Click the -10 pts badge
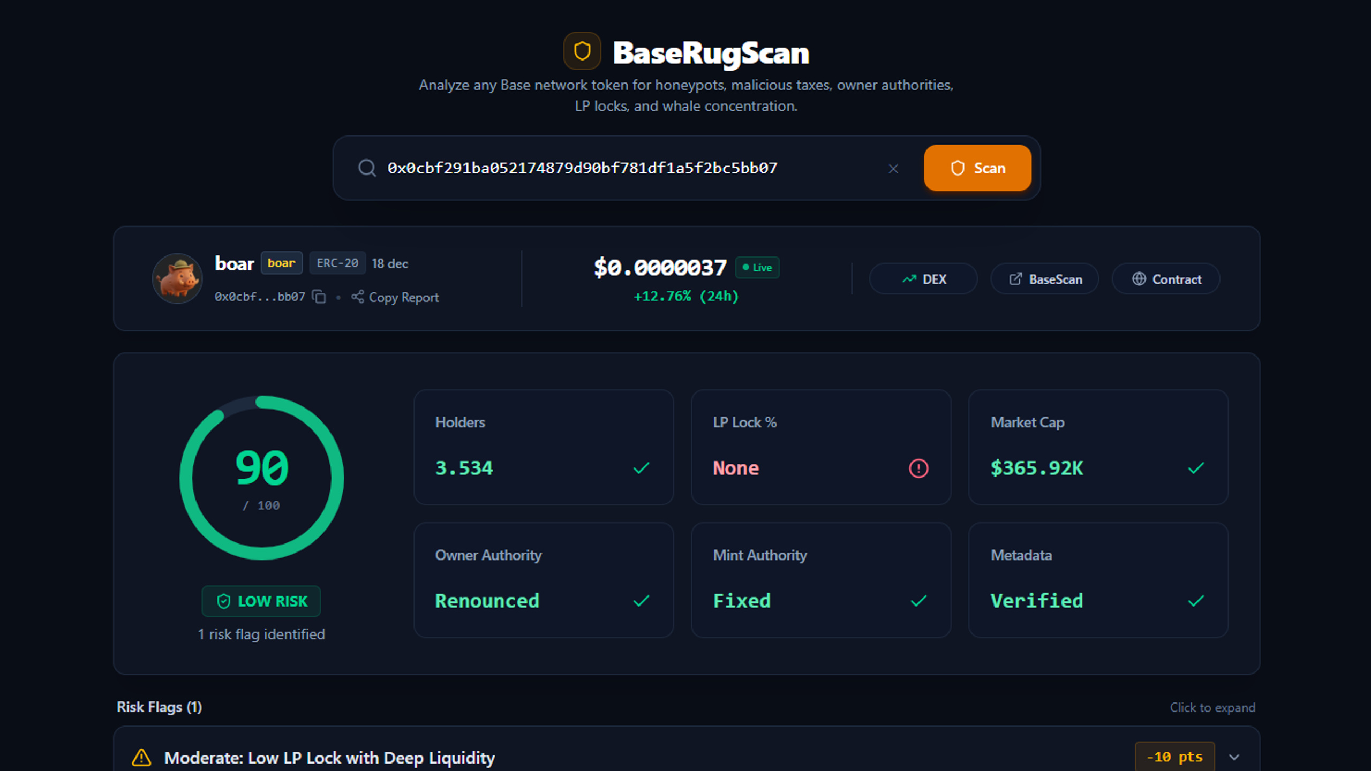Viewport: 1371px width, 771px height. coord(1174,757)
